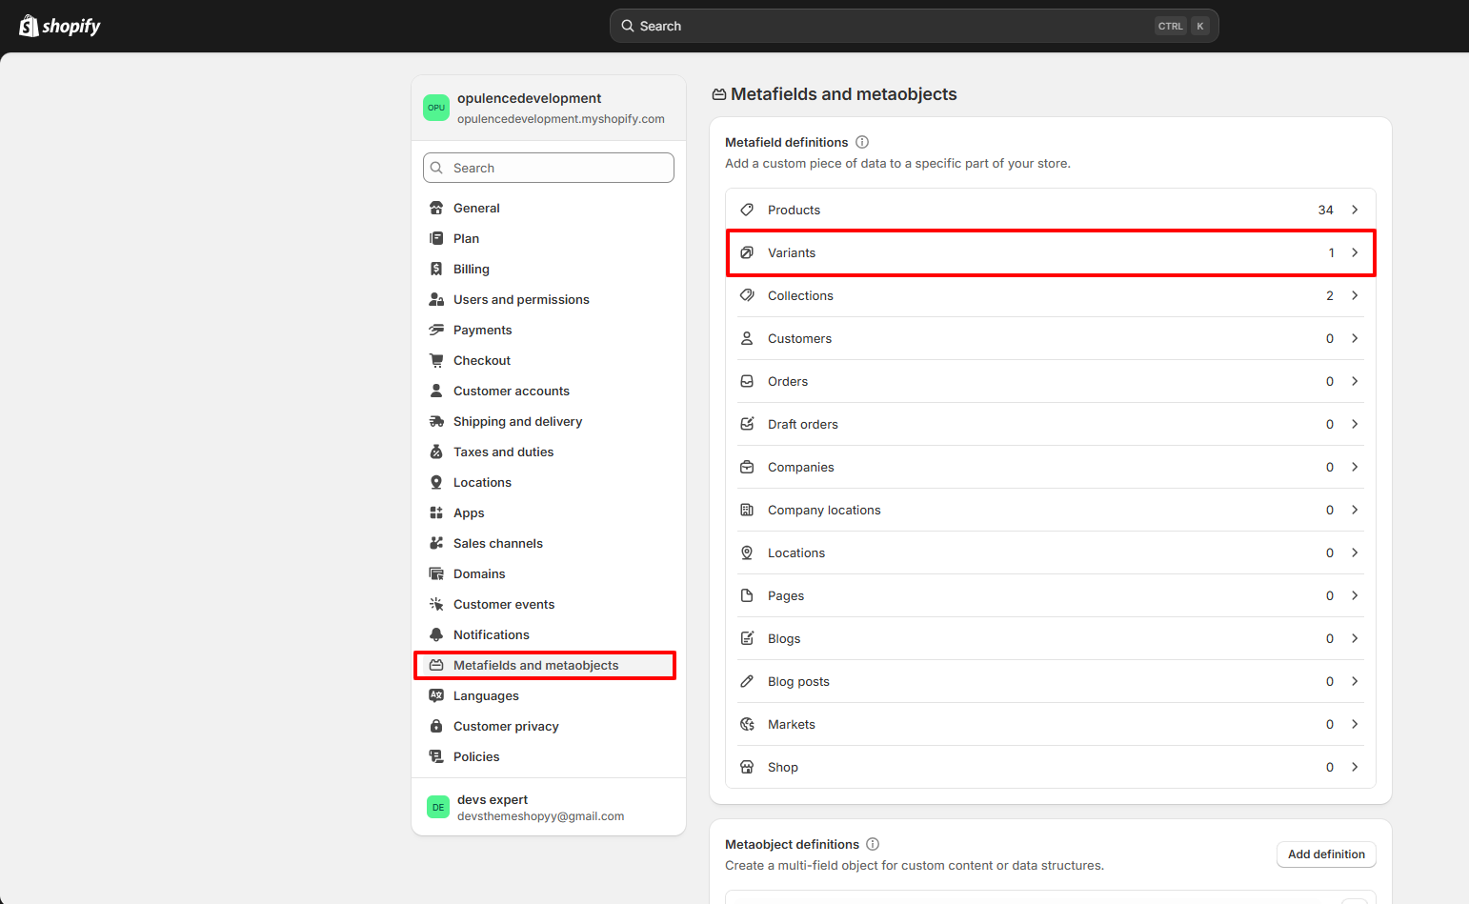Click the settings sidebar Search field

pyautogui.click(x=549, y=168)
